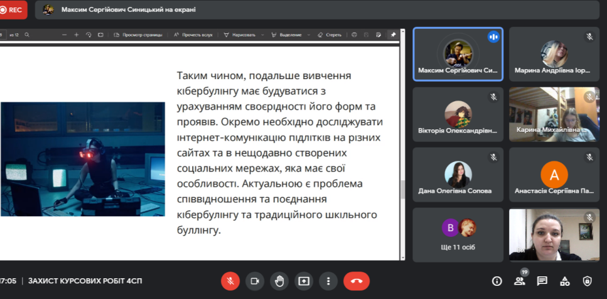Open the three-dot more options menu
The width and height of the screenshot is (607, 299).
click(328, 281)
